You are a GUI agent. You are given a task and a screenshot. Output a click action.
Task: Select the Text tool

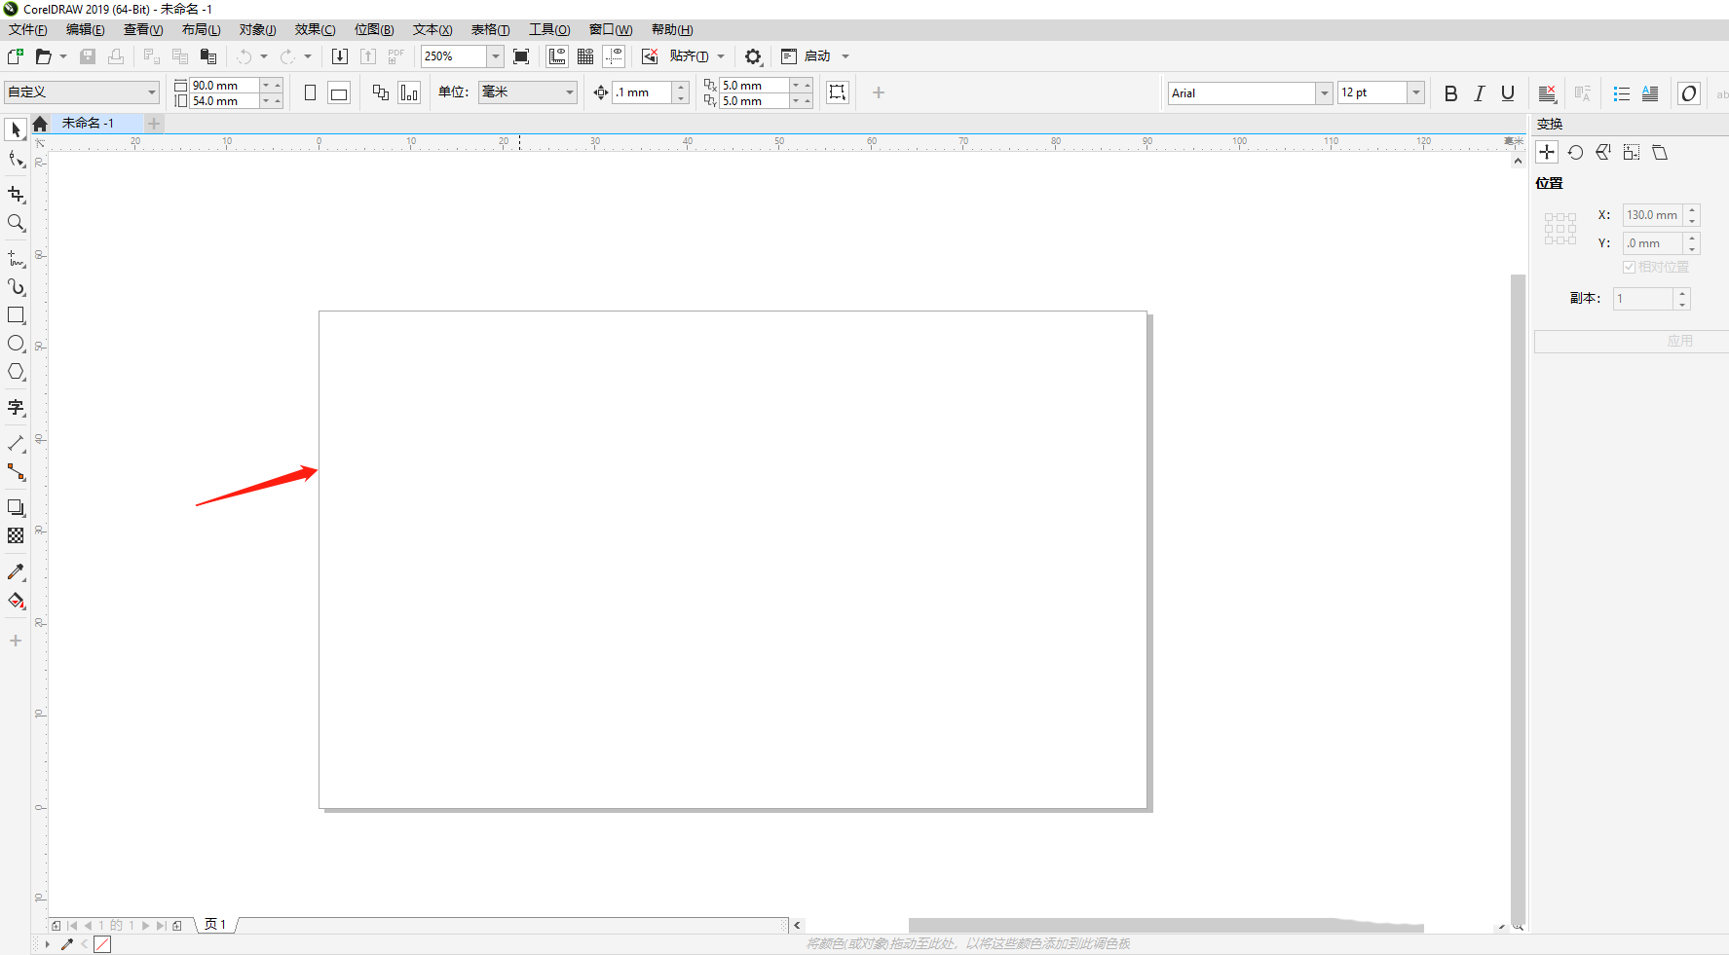click(x=16, y=408)
